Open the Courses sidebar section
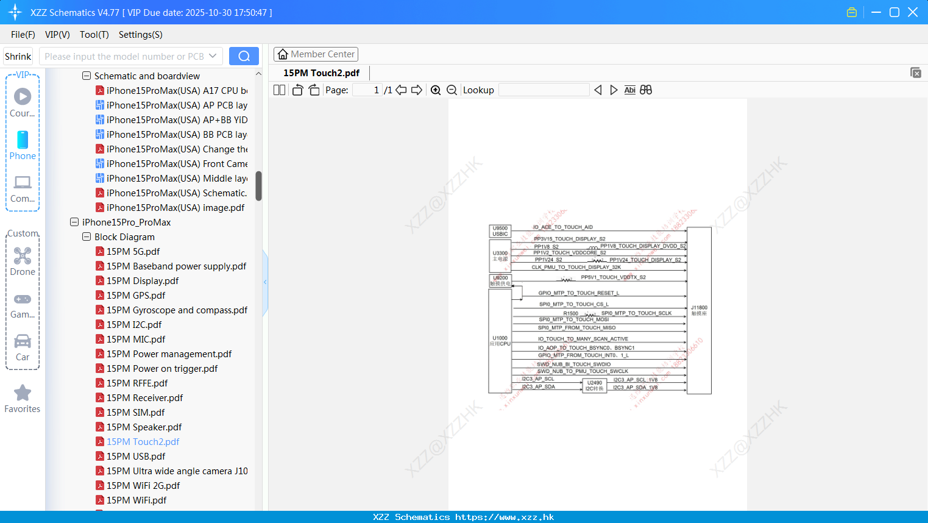Viewport: 928px width, 523px height. point(23,103)
